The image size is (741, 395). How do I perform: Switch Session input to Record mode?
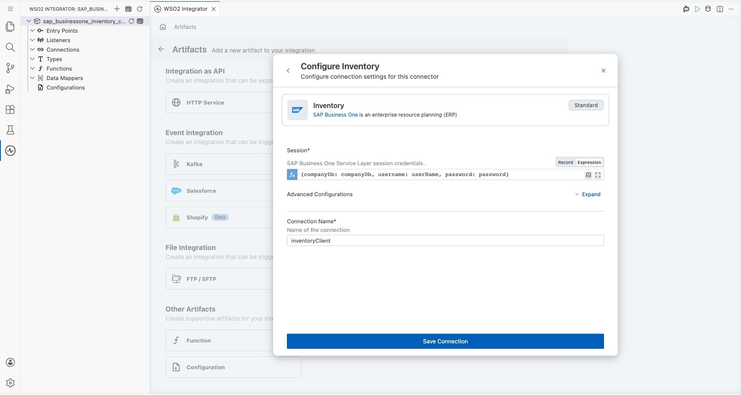565,162
